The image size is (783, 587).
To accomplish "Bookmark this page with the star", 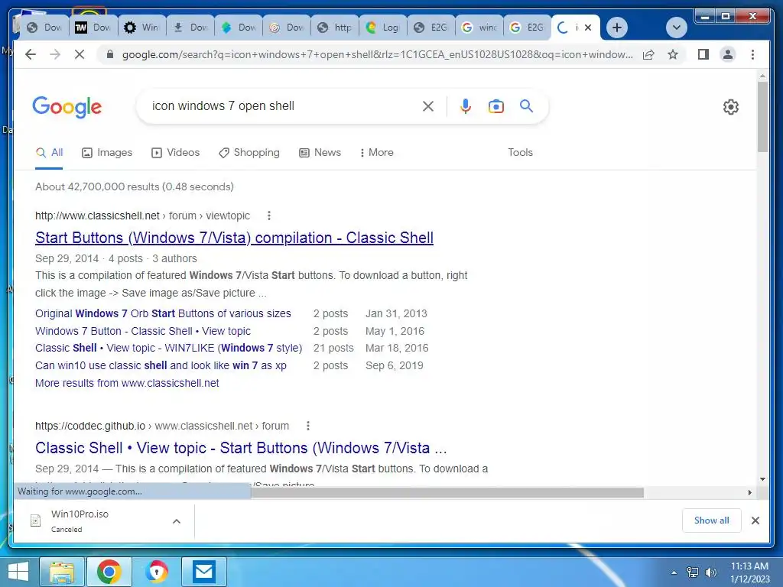I will click(x=673, y=54).
